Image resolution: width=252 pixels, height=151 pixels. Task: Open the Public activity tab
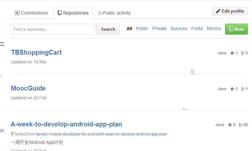[114, 13]
